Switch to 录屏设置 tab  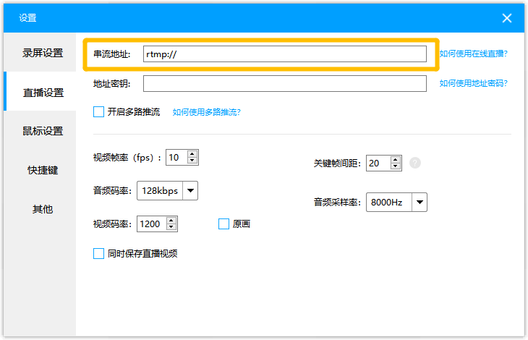43,53
